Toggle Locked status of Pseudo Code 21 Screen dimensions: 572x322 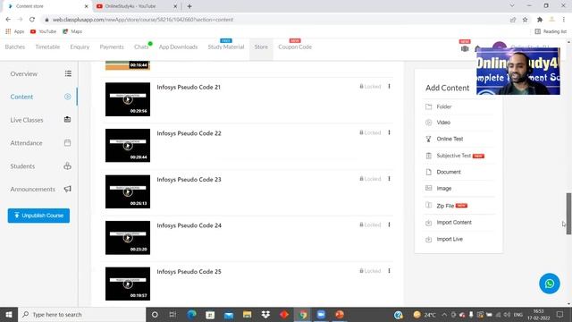pyautogui.click(x=370, y=87)
